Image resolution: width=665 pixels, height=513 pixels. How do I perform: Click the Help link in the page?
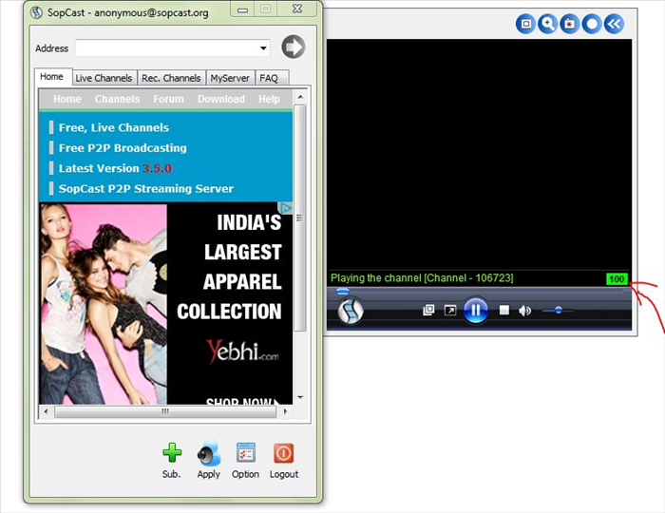(x=269, y=99)
